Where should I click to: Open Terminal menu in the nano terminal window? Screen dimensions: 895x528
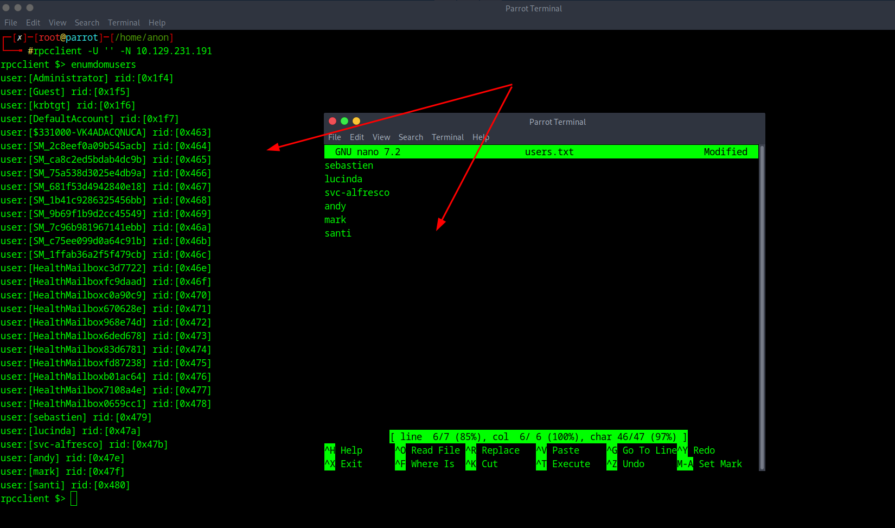point(448,137)
